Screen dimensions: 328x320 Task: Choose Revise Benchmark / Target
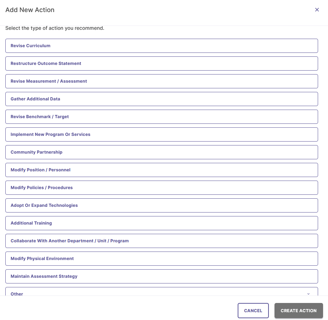[162, 117]
